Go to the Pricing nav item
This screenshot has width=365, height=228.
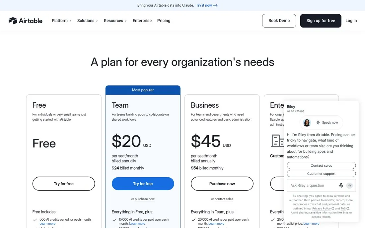tap(164, 21)
